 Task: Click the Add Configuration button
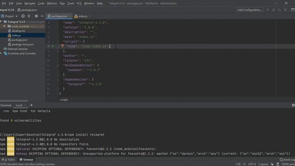point(250,10)
